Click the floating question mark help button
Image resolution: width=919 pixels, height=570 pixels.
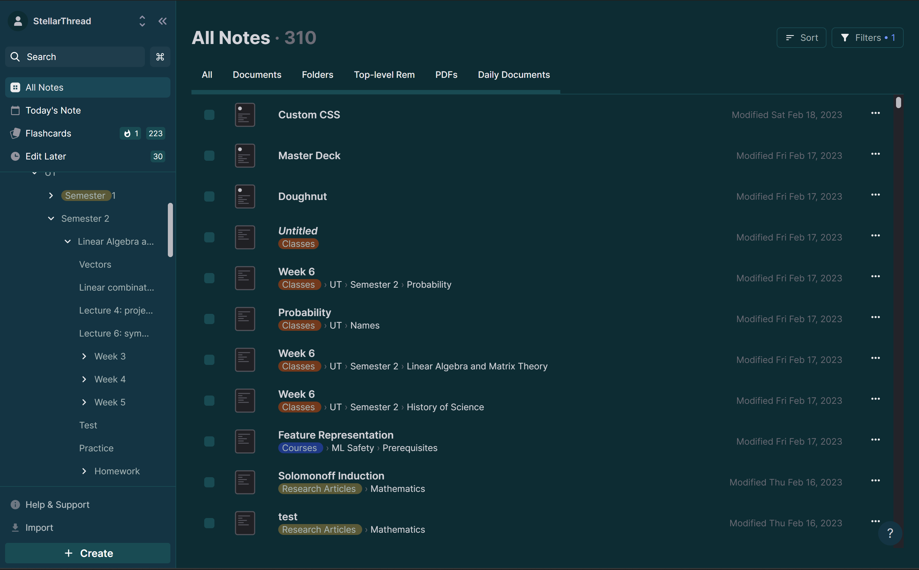[890, 533]
